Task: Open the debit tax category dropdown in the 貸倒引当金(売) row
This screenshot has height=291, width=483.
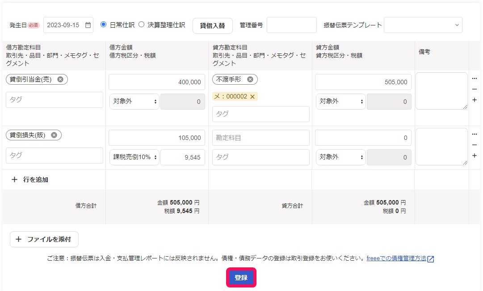Action: pos(134,102)
